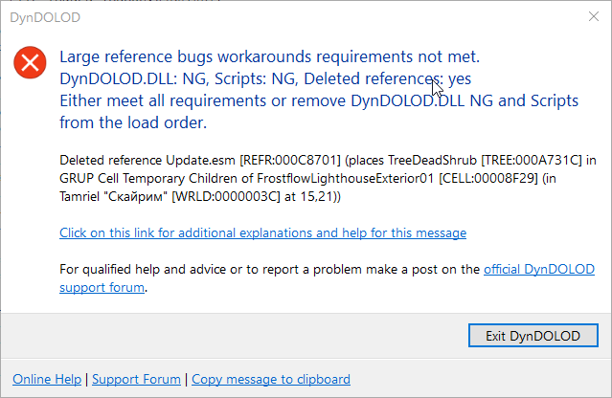612x398 pixels.
Task: Click the Tamriel "Скайрим" worldspace text
Action: (114, 196)
